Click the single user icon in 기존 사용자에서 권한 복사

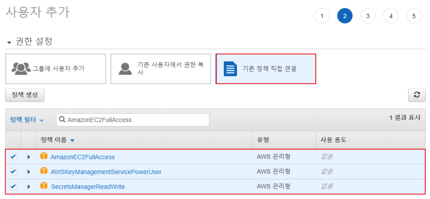point(125,69)
